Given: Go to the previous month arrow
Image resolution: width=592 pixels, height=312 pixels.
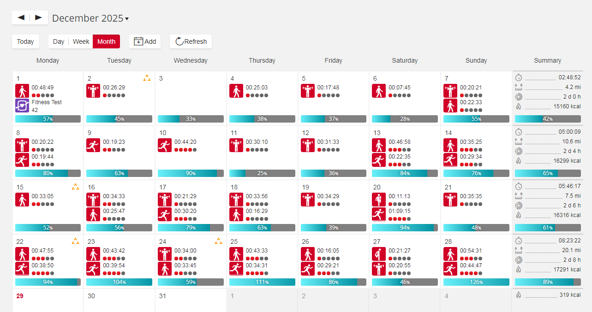Looking at the screenshot, I should coord(21,18).
